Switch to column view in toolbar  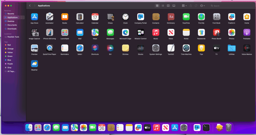click(x=168, y=6)
